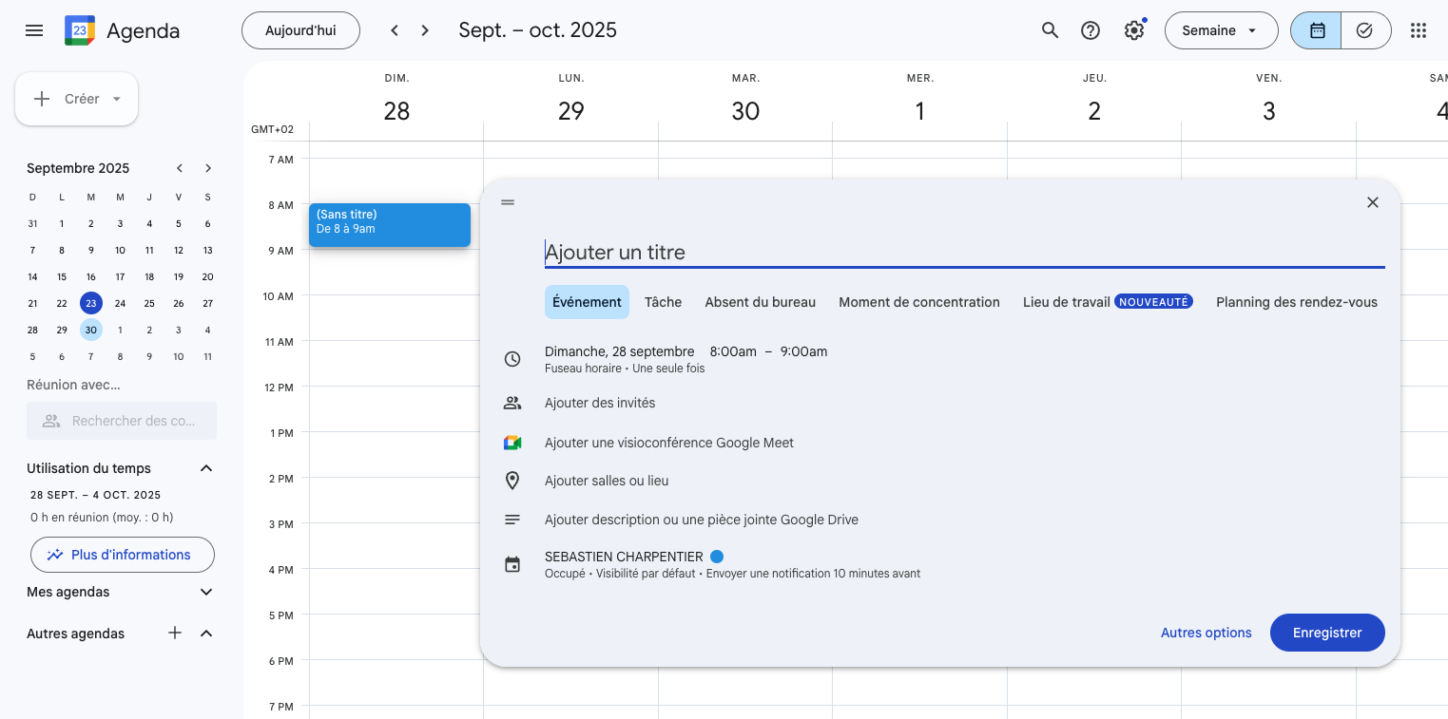Open the help question mark icon
The width and height of the screenshot is (1448, 719).
click(1091, 30)
